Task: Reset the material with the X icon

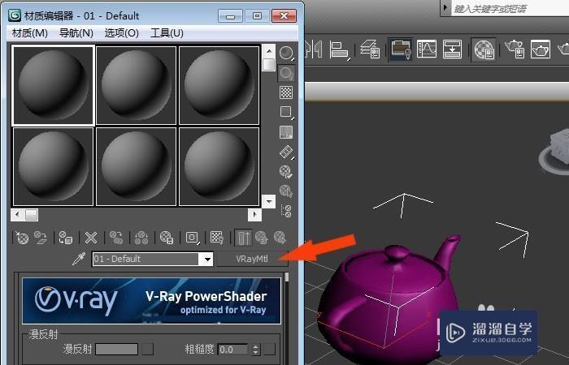Action: (91, 238)
